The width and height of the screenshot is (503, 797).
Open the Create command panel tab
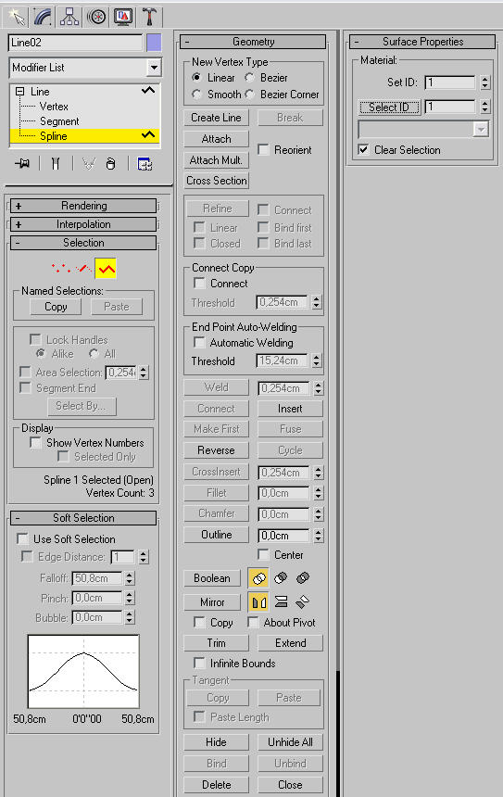pos(17,17)
